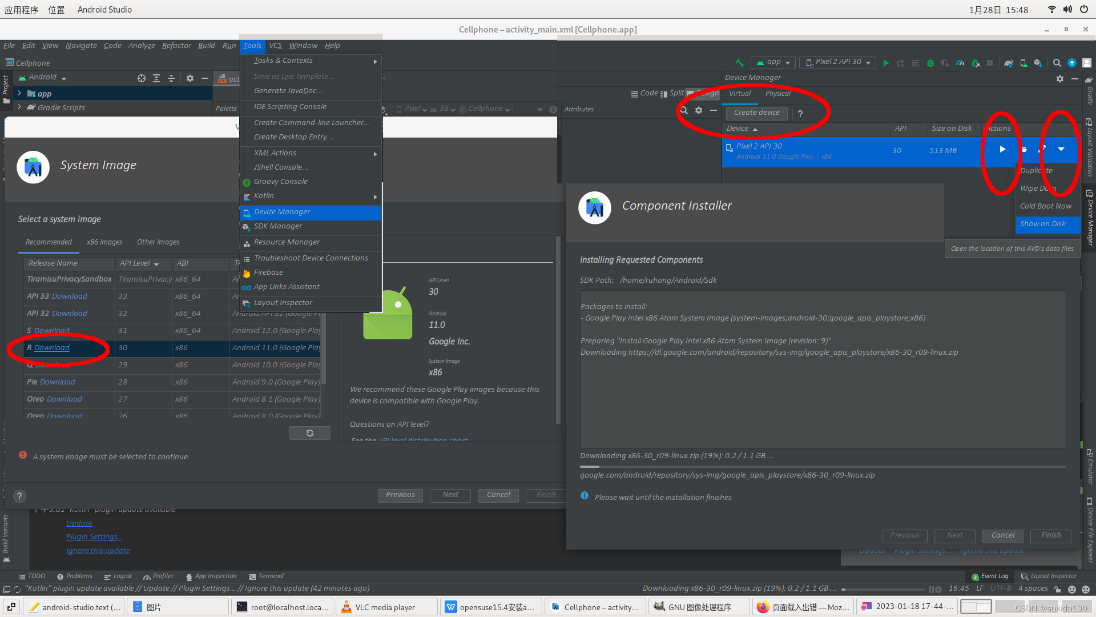The image size is (1096, 617).
Task: Open the Pixel 2 device actions dropdown arrow
Action: tap(1061, 149)
